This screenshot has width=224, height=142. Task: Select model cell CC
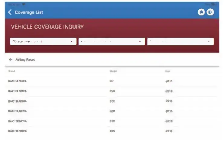[112, 81]
